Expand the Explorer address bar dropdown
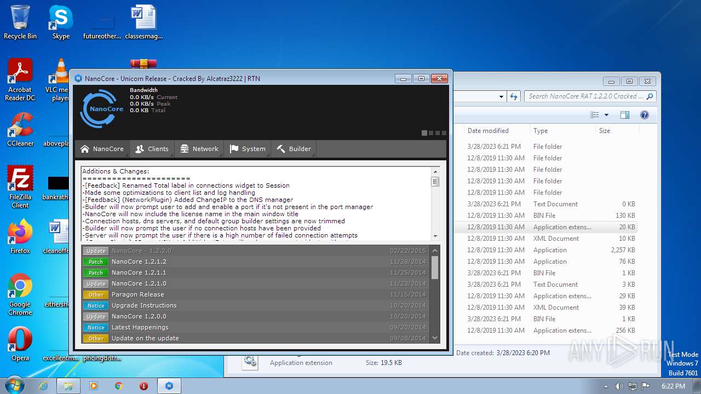Viewport: 701px width, 394px height. click(501, 97)
